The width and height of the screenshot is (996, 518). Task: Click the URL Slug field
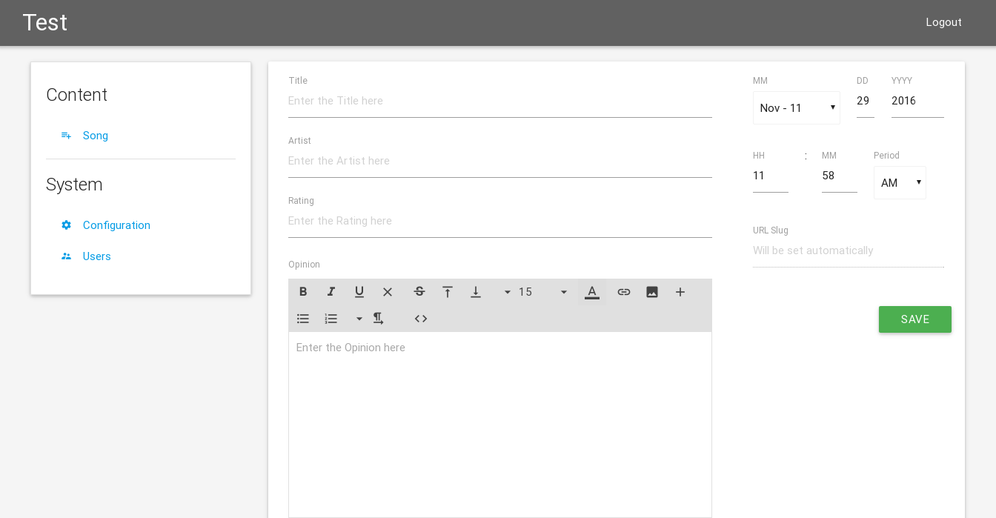point(849,251)
